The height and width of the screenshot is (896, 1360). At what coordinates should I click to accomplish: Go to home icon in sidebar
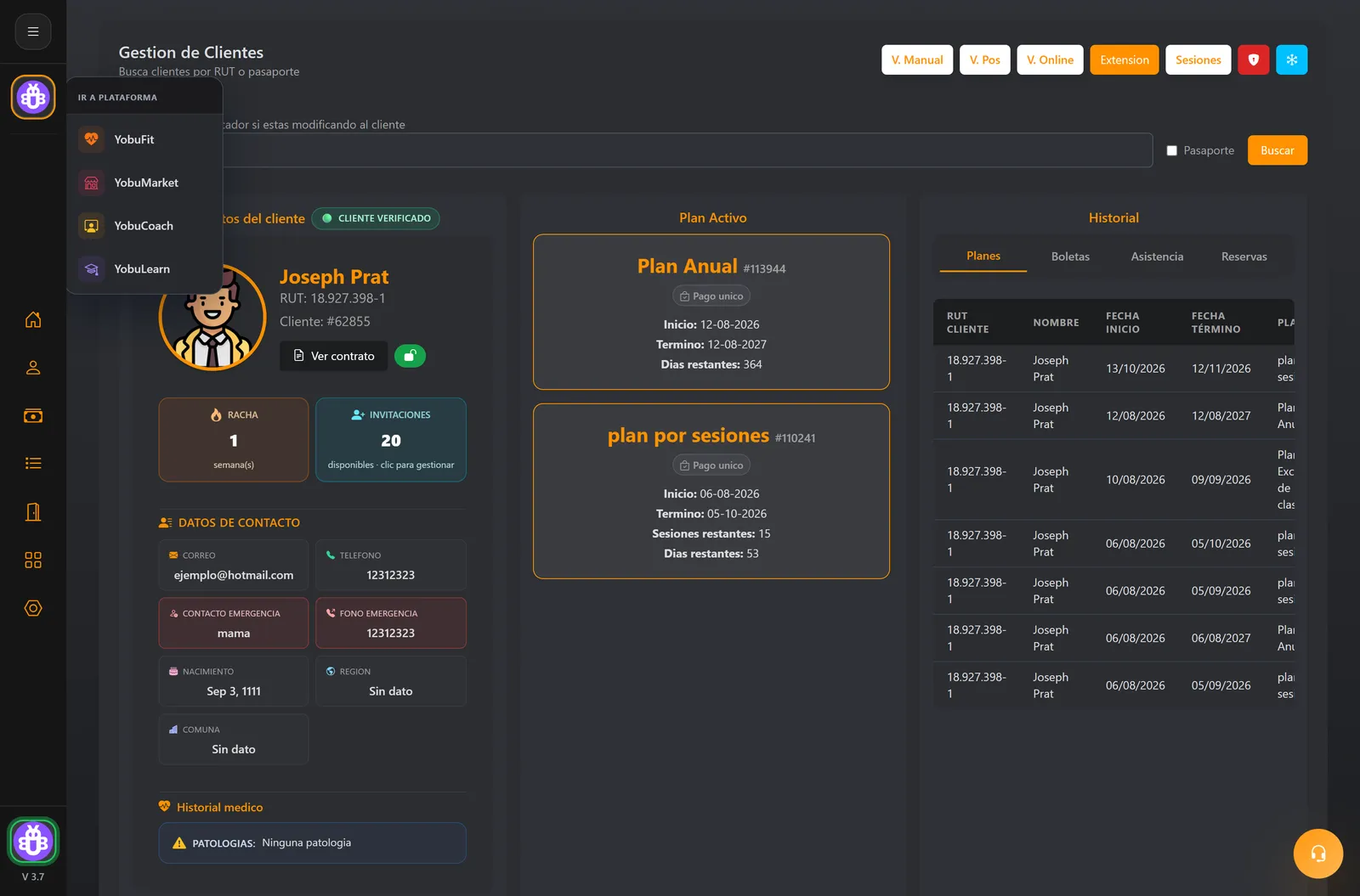33,319
